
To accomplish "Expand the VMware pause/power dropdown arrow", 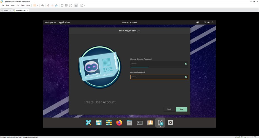I will pos(37,5).
